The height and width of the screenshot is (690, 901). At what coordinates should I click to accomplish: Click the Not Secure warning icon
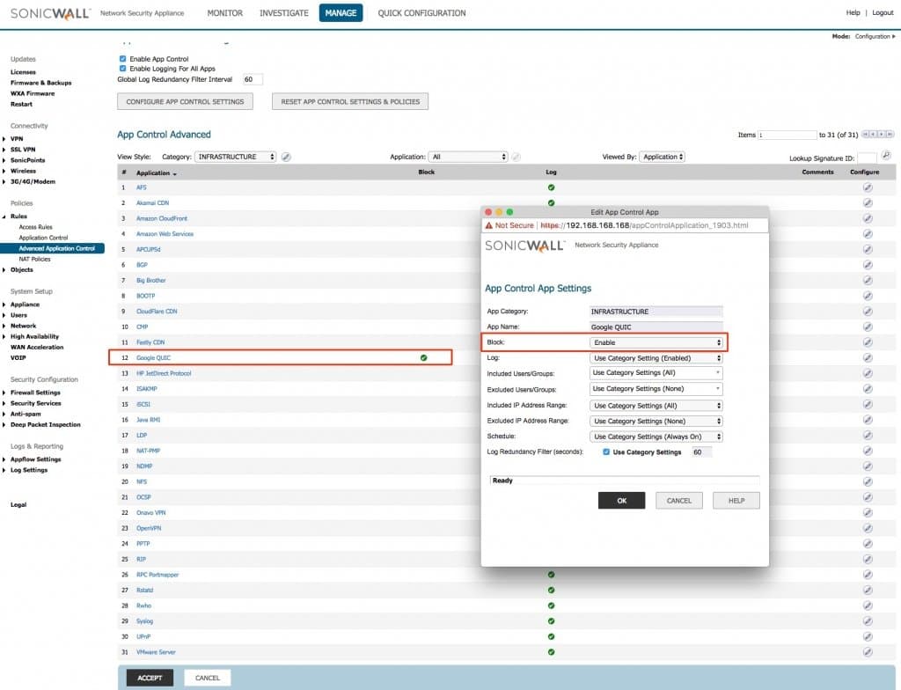(489, 225)
